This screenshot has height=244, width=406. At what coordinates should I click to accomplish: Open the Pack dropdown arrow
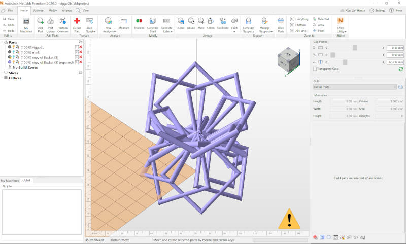click(x=234, y=32)
